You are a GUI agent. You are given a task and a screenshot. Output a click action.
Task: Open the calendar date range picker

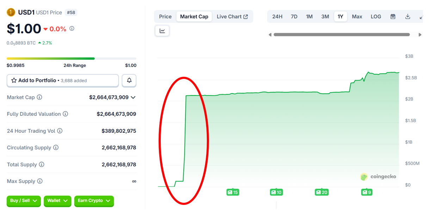click(x=393, y=17)
